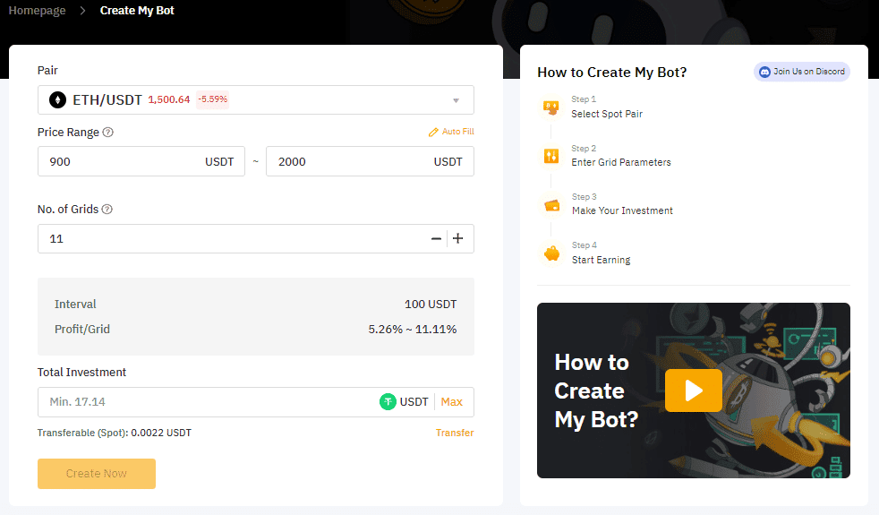Image resolution: width=879 pixels, height=515 pixels.
Task: Click the Step 2 grid parameters icon
Action: point(551,156)
